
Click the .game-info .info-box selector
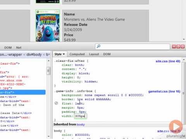tap(73, 91)
